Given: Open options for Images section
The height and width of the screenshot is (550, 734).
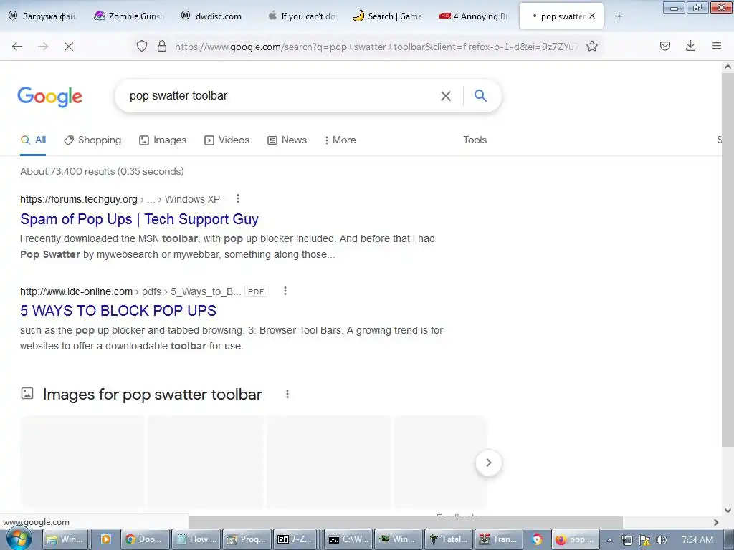Looking at the screenshot, I should point(287,395).
